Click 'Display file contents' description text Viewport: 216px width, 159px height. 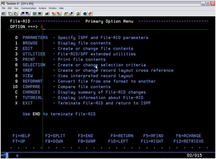tap(84, 43)
